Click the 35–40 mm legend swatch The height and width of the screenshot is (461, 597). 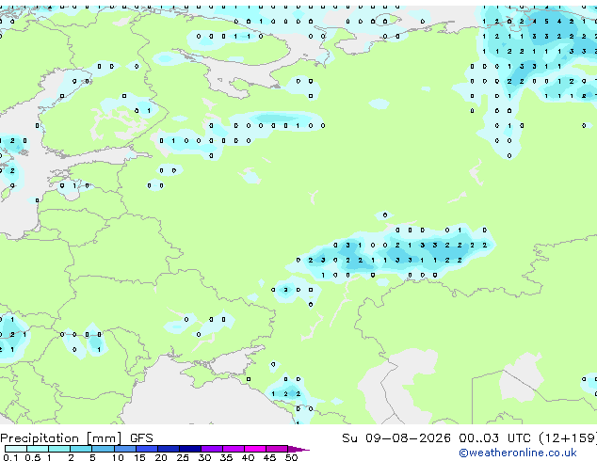pos(234,449)
